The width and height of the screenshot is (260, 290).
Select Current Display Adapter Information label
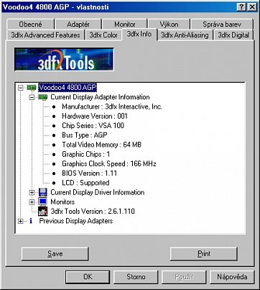click(x=100, y=97)
